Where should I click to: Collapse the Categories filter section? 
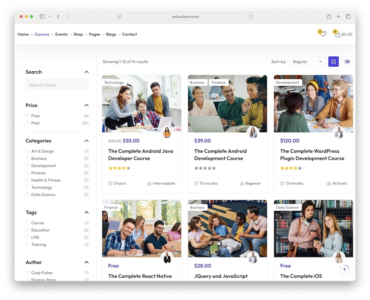87,141
